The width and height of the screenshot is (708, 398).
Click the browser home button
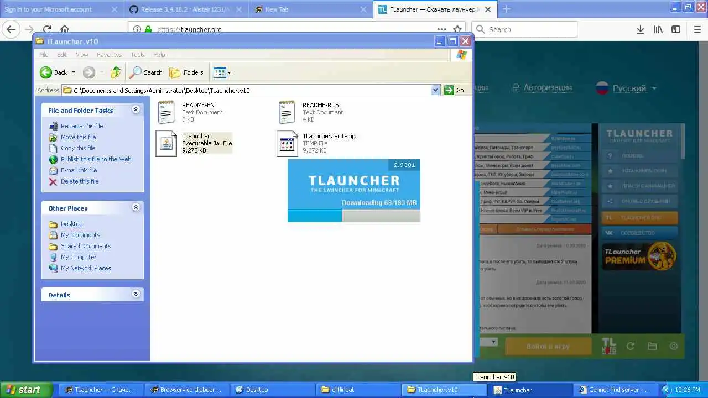point(65,29)
